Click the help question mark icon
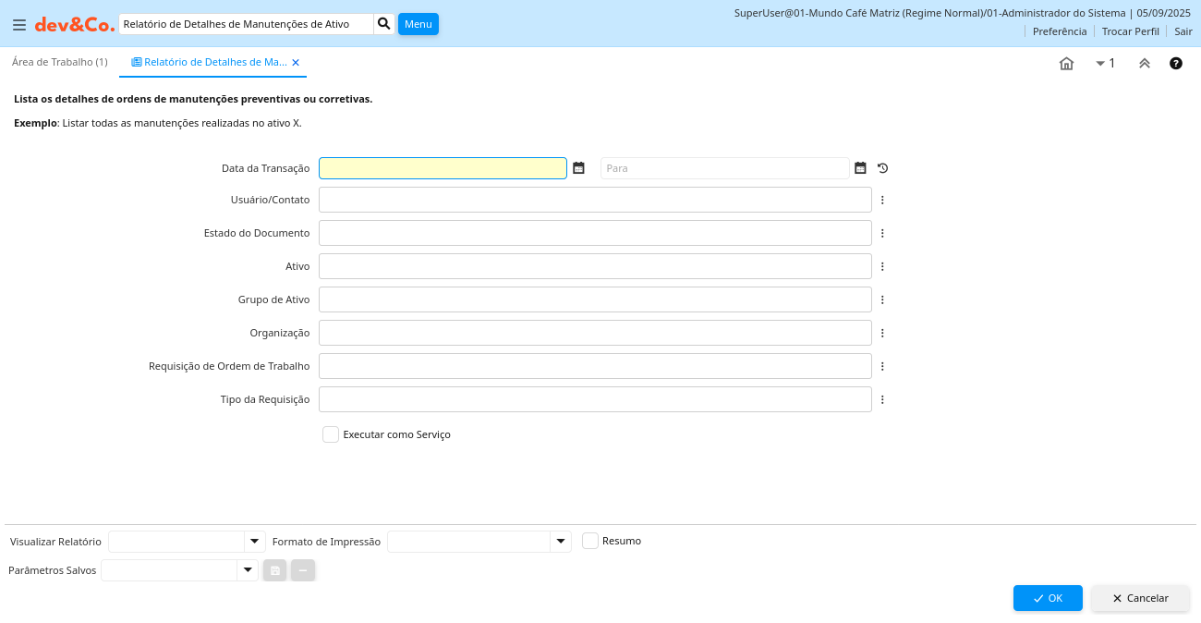1201x623 pixels. pyautogui.click(x=1176, y=64)
